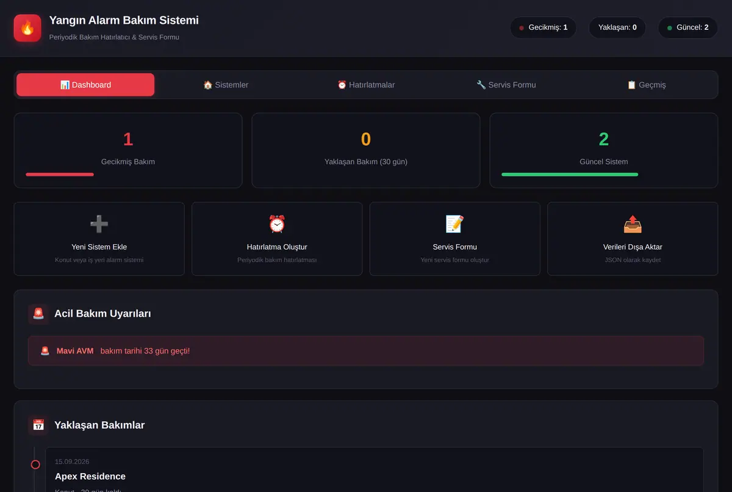Switch to the Sistemler tab

point(226,85)
